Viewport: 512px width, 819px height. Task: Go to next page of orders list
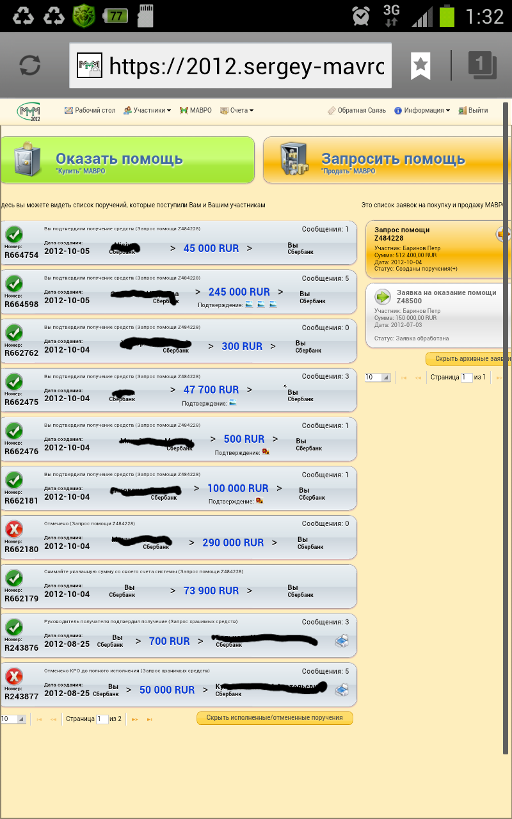coord(135,719)
